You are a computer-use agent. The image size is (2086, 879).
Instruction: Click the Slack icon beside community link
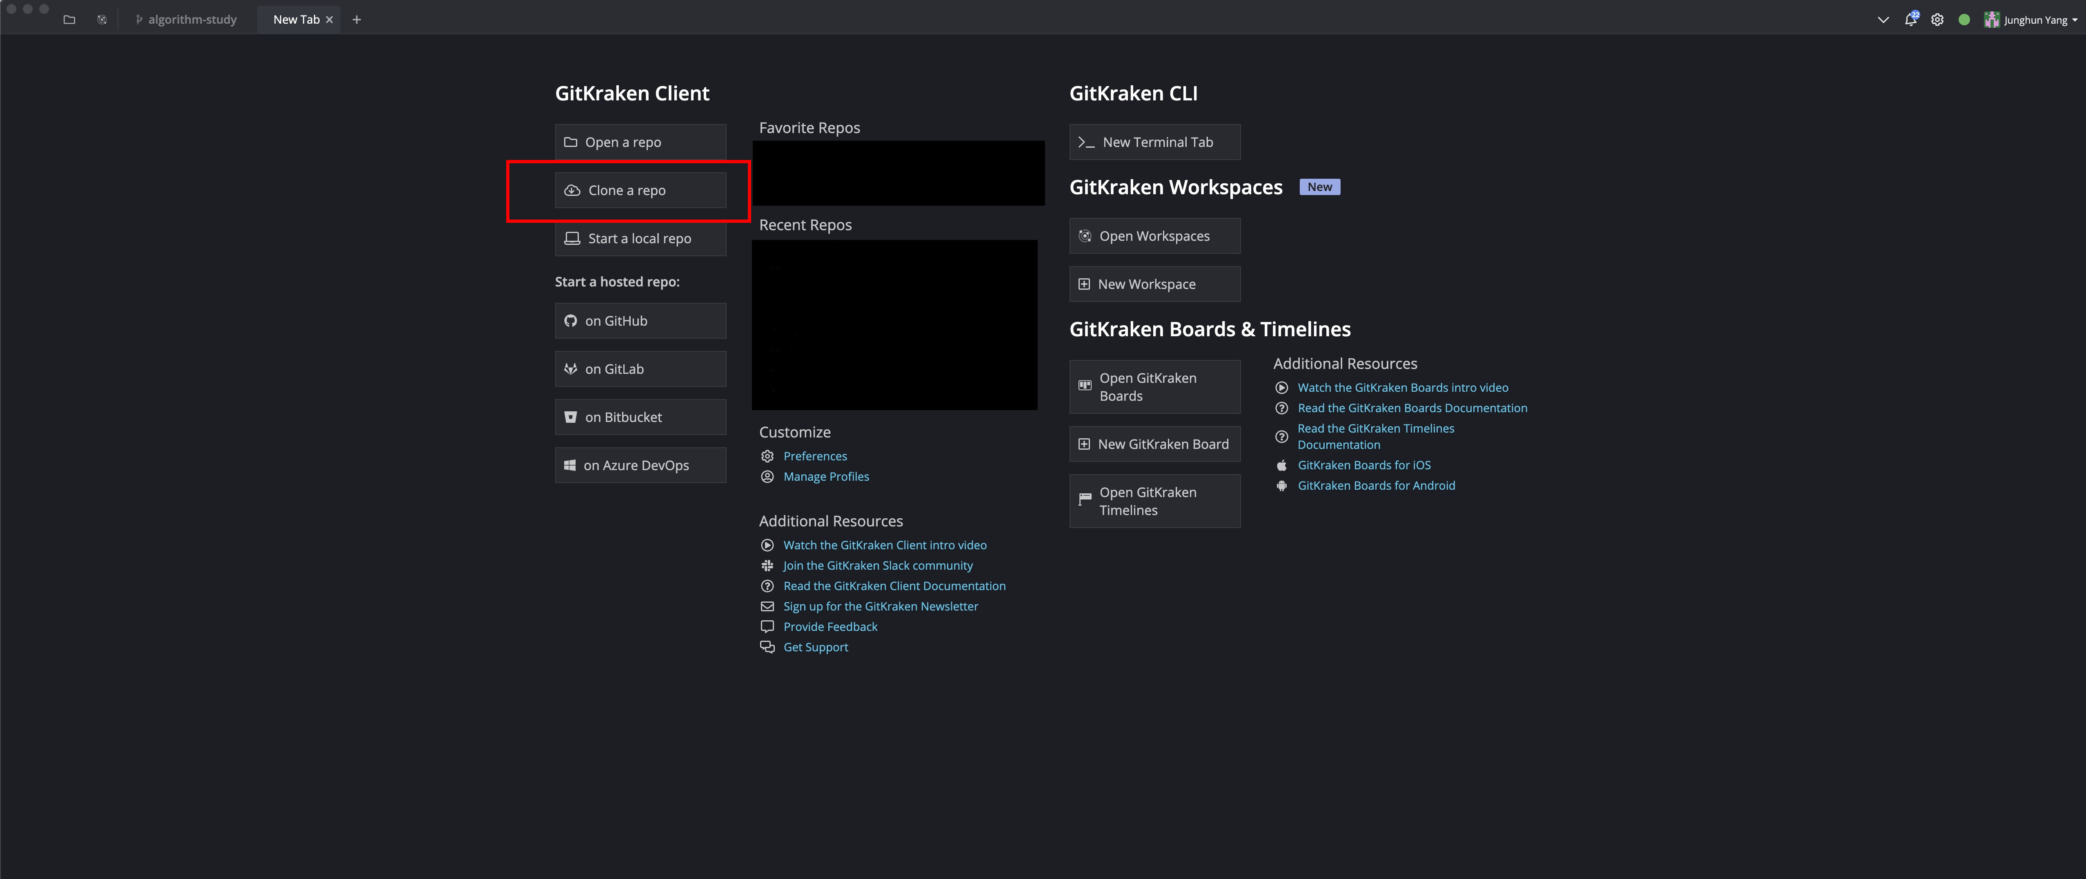tap(767, 565)
